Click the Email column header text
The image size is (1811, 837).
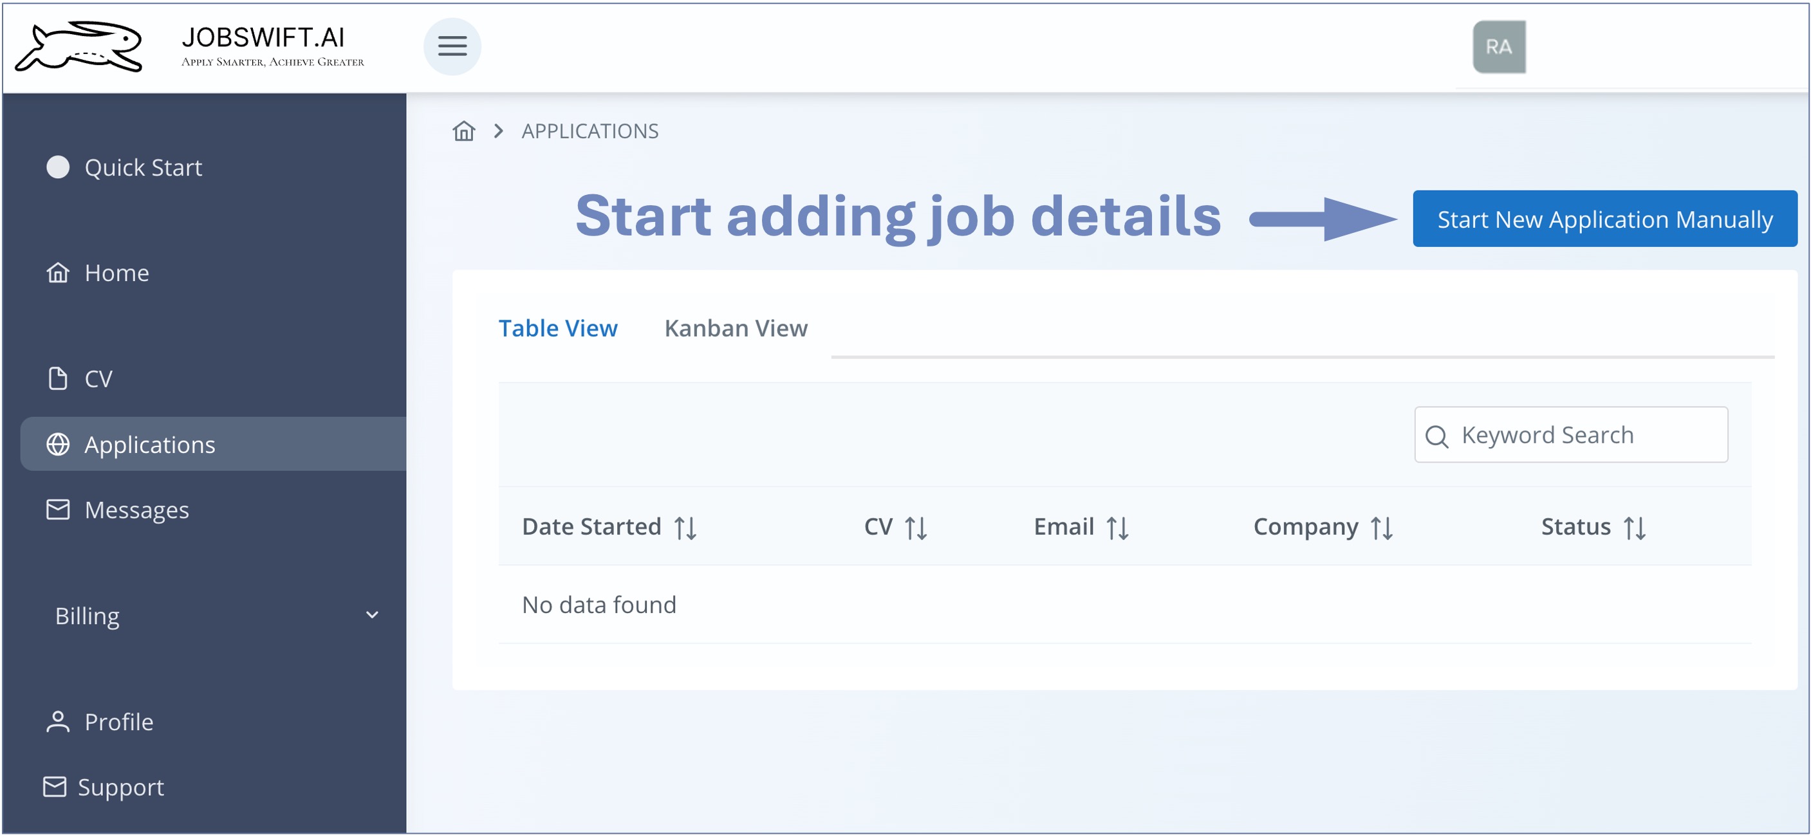pos(1064,526)
